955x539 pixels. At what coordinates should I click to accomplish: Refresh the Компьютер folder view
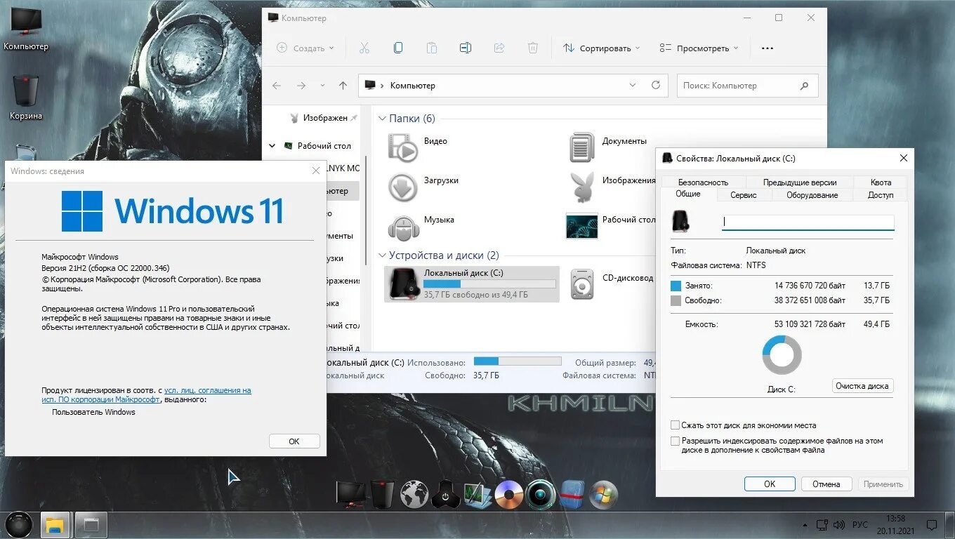656,85
